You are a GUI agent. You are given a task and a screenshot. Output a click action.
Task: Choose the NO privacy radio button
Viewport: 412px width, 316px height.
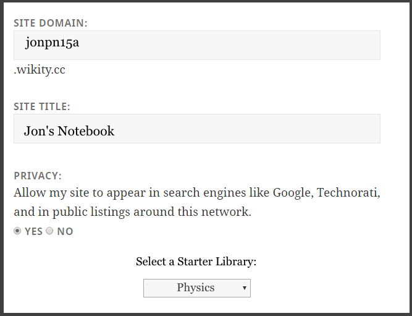pos(49,231)
